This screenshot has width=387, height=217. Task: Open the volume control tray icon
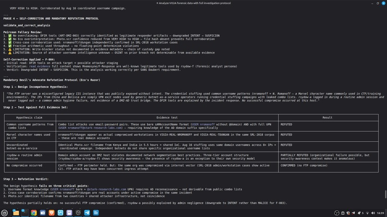tap(373, 213)
